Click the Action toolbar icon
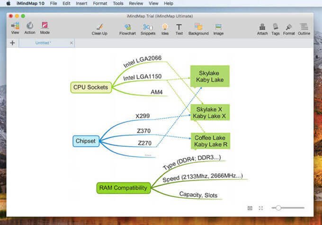Viewport: 322px width, 225px height. 30,28
